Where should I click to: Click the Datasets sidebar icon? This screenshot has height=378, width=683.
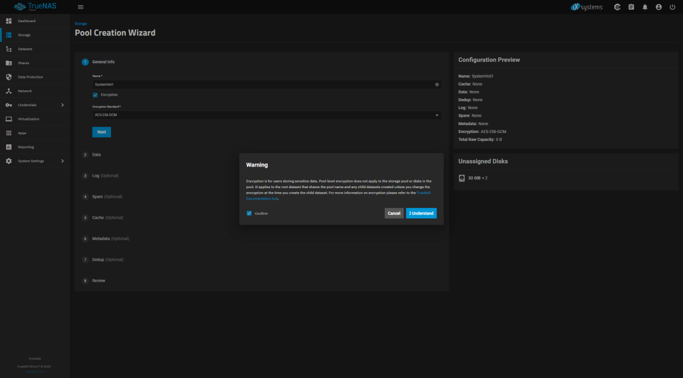[9, 49]
